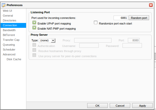Disable UPnP port mapping checkbox
This screenshot has height=110, width=156.
(34, 22)
